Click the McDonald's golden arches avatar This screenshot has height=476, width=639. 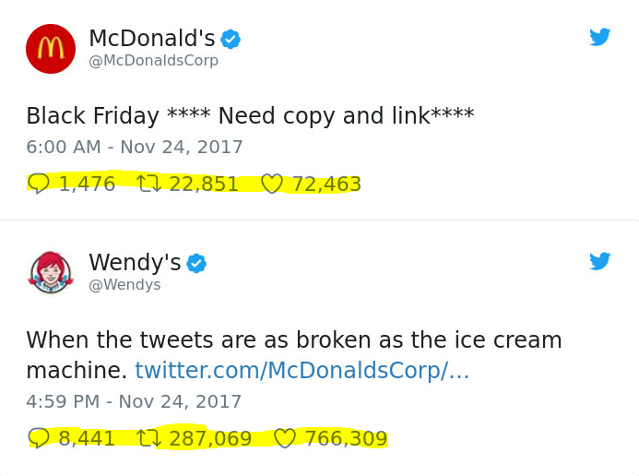tap(50, 49)
